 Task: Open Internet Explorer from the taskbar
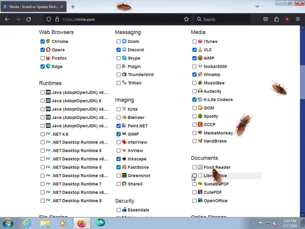pos(27,223)
